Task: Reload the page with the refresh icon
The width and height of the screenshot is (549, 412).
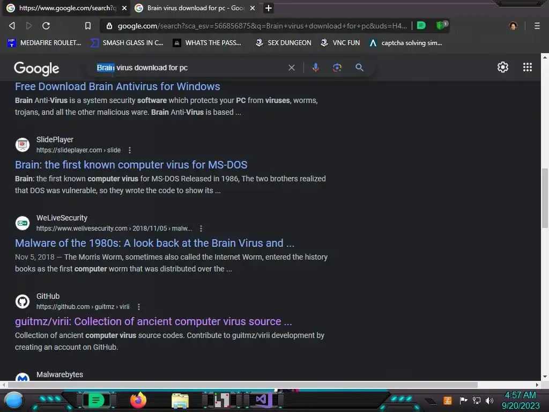Action: 46,26
